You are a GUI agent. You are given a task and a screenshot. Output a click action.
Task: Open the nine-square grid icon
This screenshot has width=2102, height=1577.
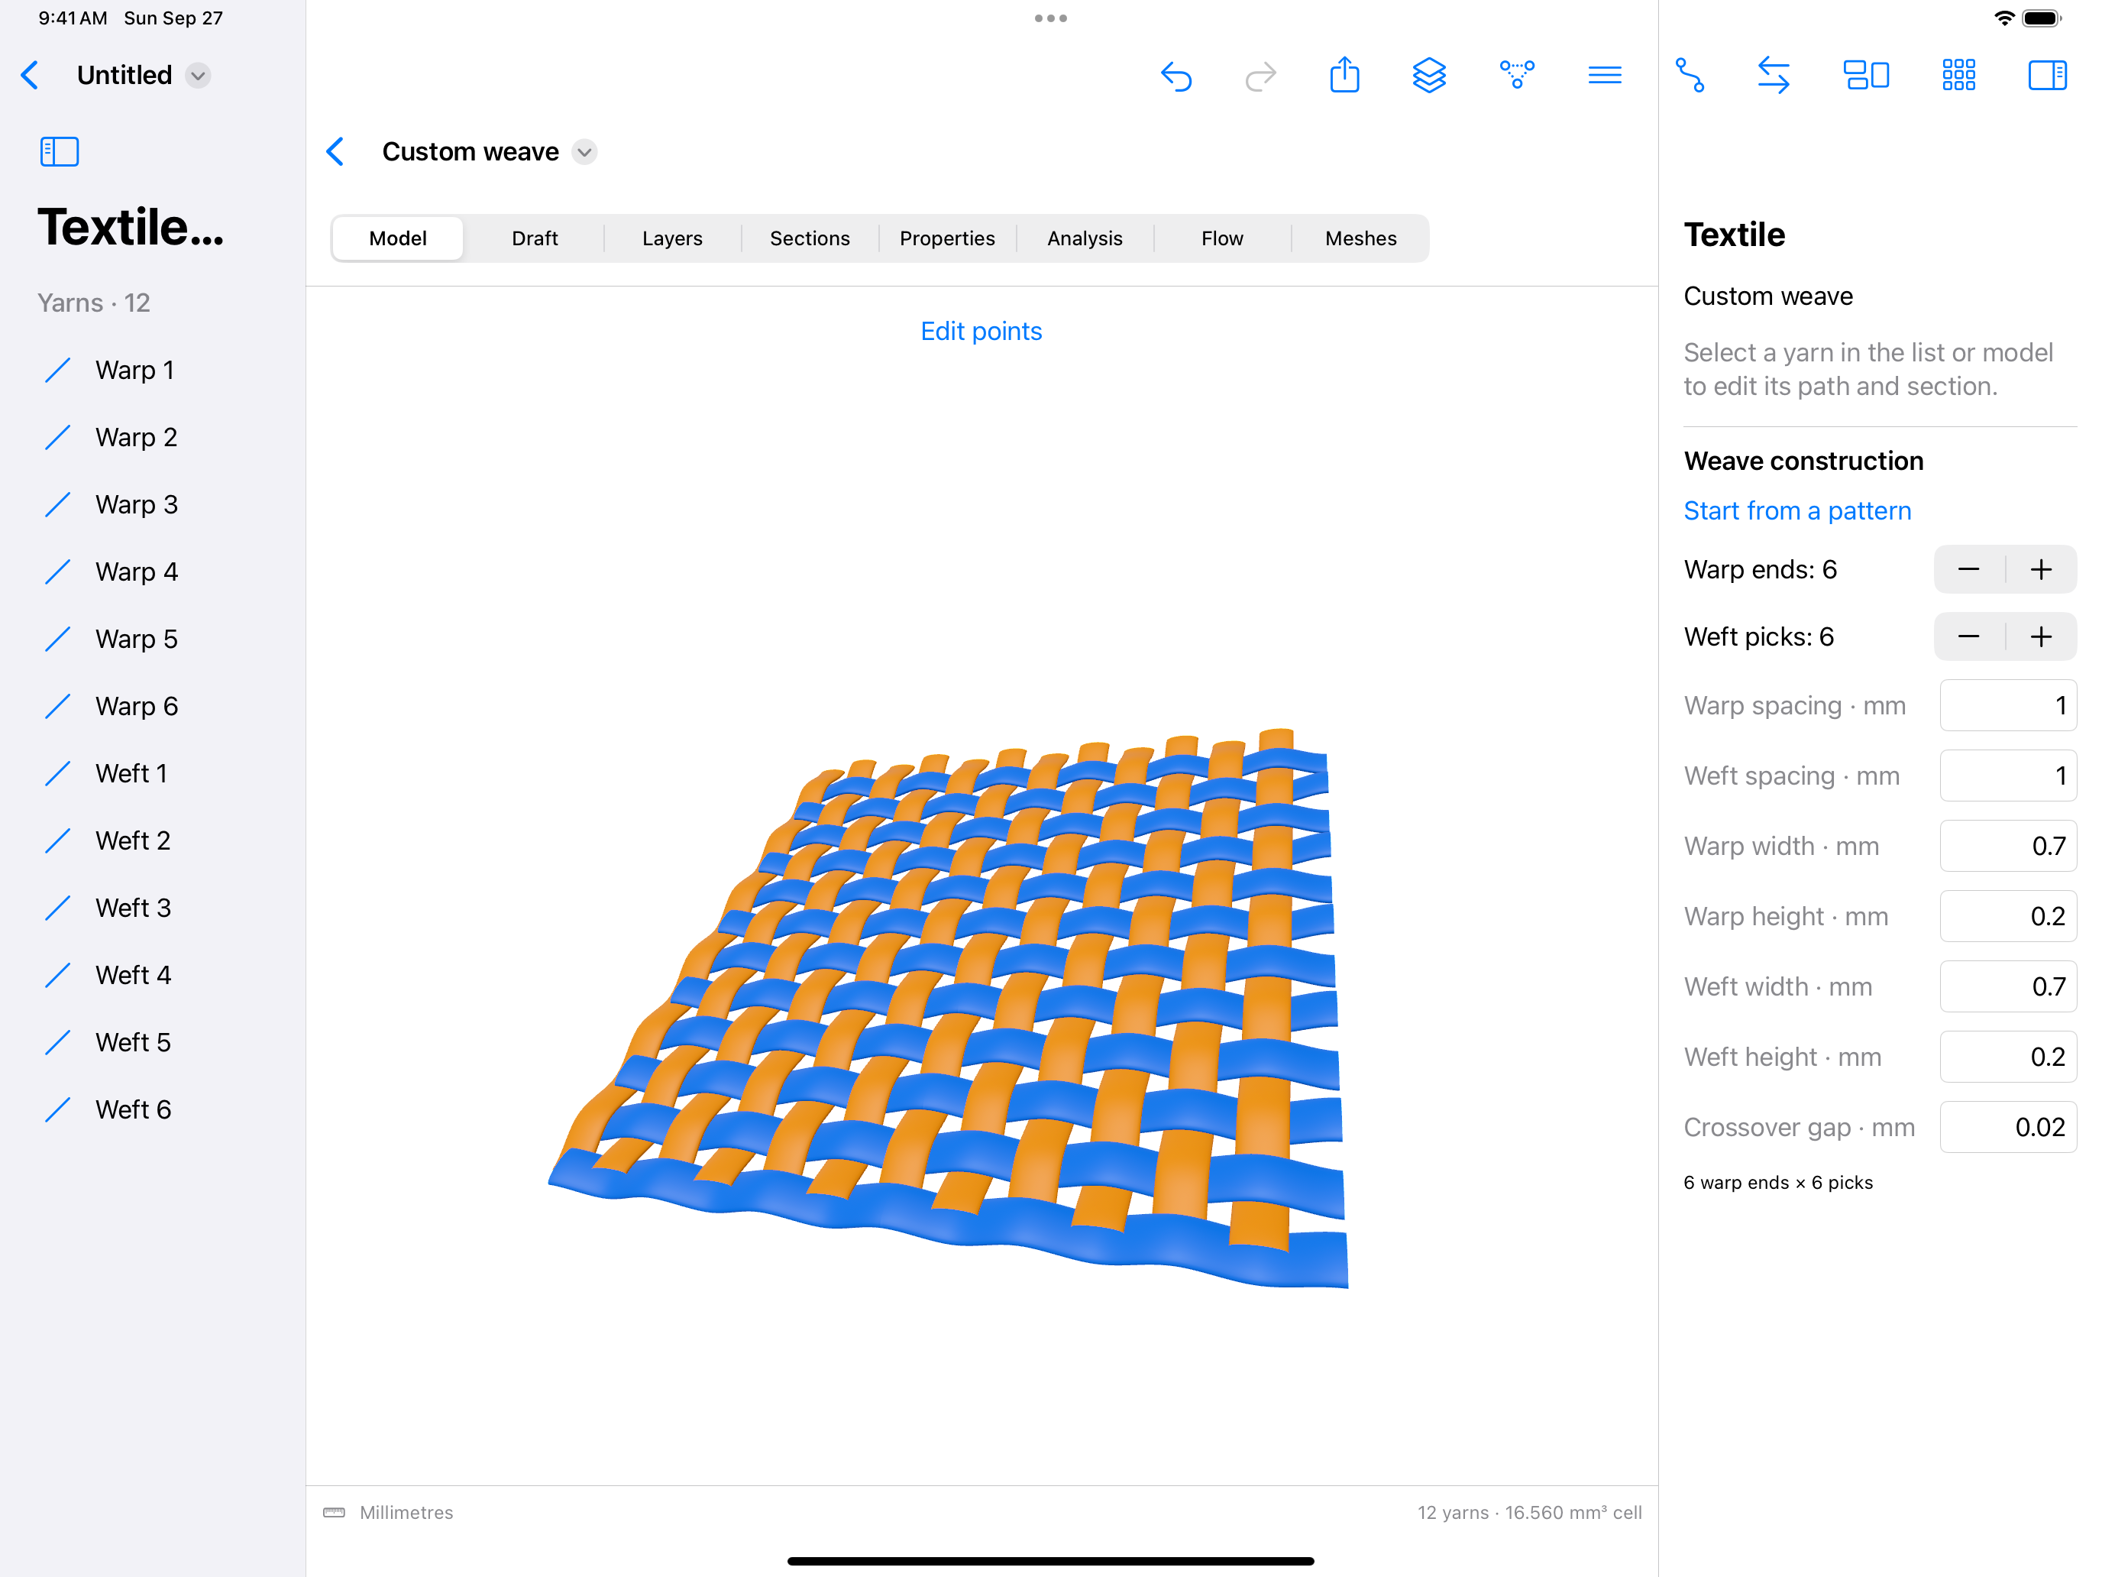pyautogui.click(x=1958, y=75)
